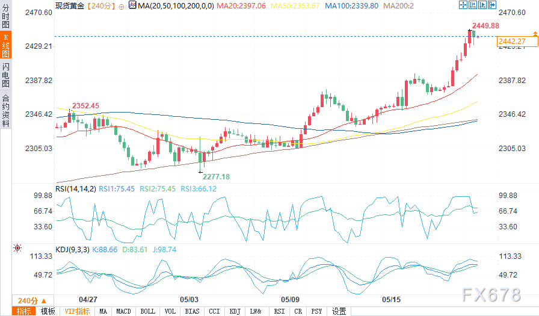539x316 pixels.
Task: Select the CR indicator button
Action: pos(298,311)
